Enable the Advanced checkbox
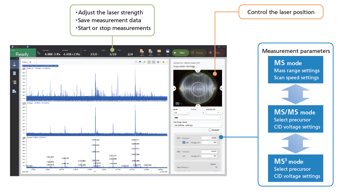The image size is (344, 193). [x=210, y=130]
